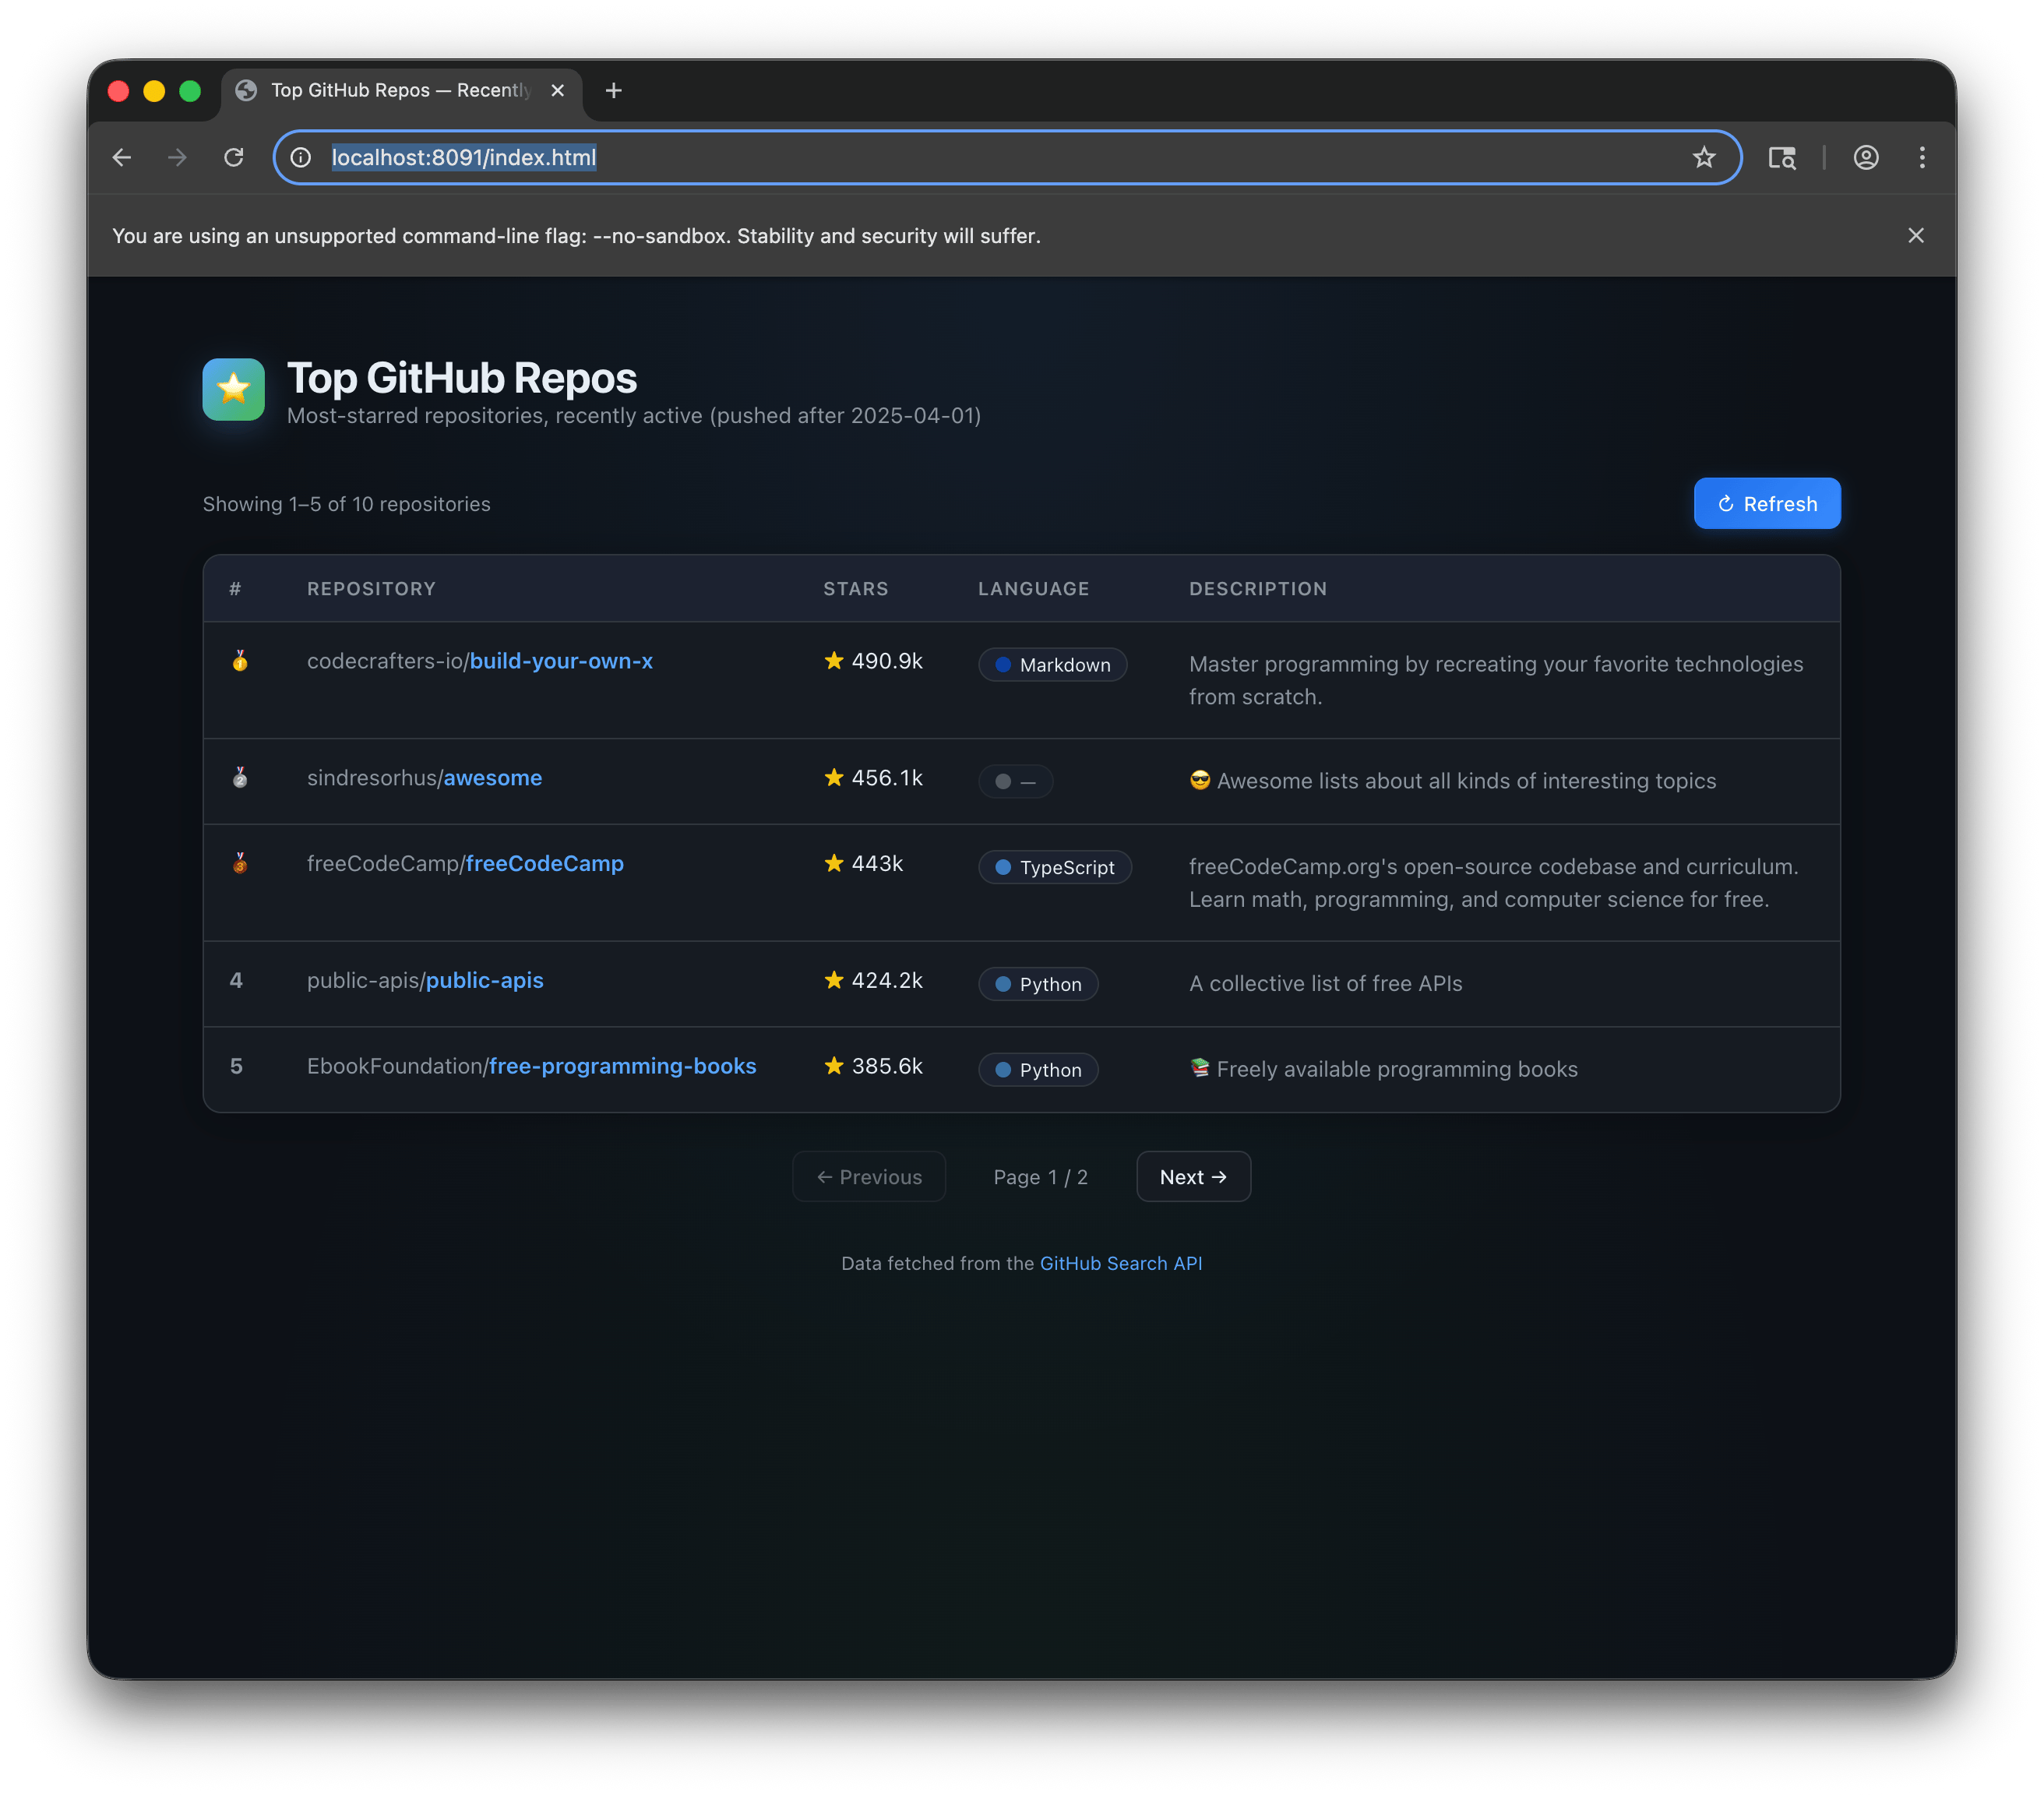Click the STARS column header
Viewport: 2044px width, 1795px height.
pyautogui.click(x=856, y=589)
